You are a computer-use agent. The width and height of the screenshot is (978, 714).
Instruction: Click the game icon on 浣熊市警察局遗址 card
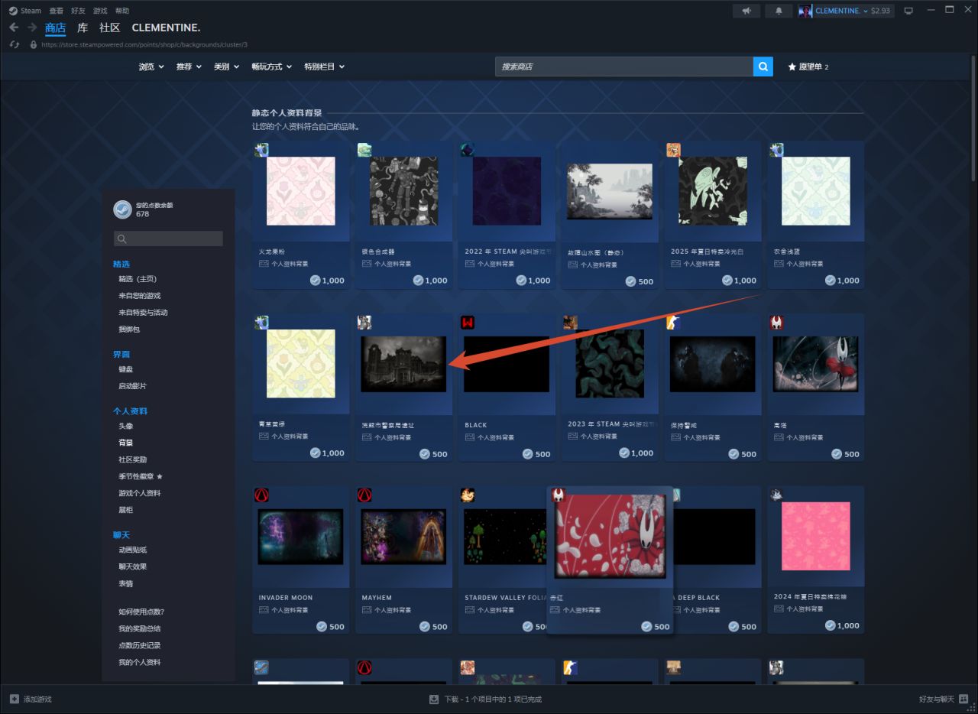tap(364, 323)
